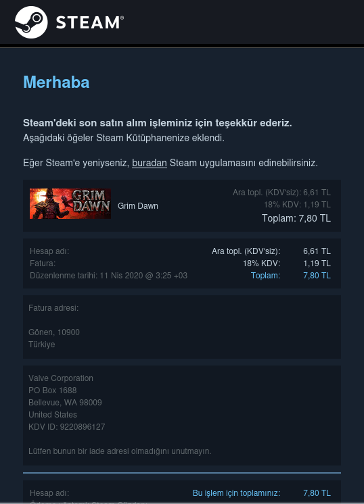This screenshot has width=364, height=504.
Task: Open the 'buradan' download link
Action: (x=150, y=163)
